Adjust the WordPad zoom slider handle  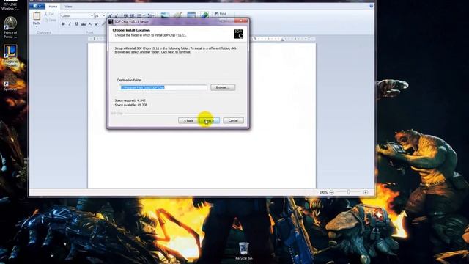(x=349, y=192)
